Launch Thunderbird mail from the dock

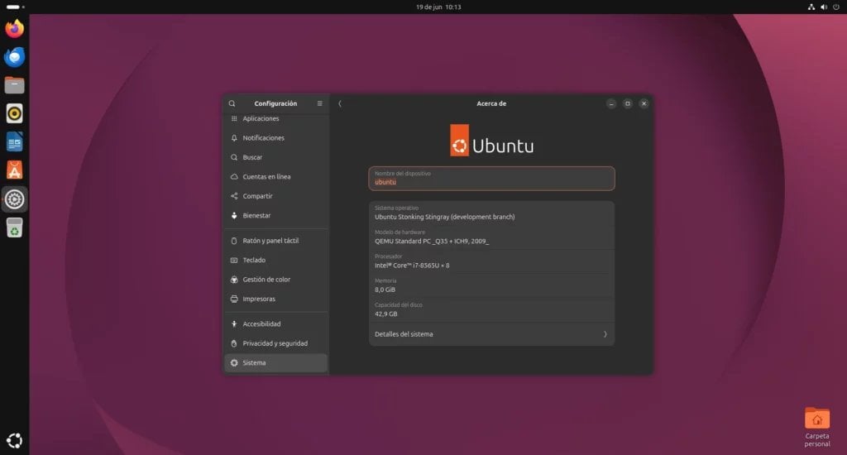click(x=15, y=57)
